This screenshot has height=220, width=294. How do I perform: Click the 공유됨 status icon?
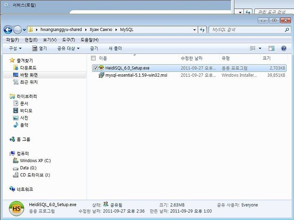tap(106, 204)
